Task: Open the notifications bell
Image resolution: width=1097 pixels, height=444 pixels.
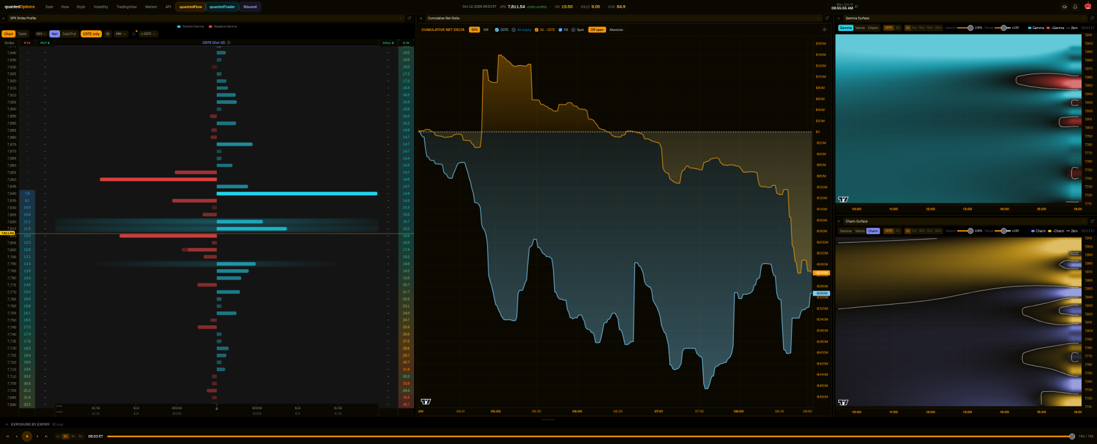Action: 1075,6
